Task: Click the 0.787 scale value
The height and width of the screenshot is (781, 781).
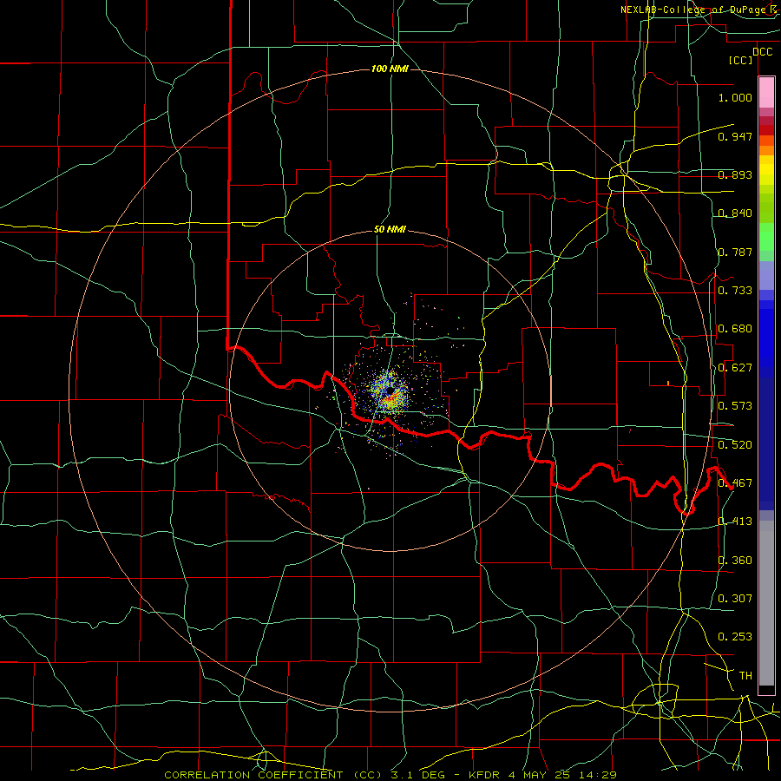Action: 735,252
